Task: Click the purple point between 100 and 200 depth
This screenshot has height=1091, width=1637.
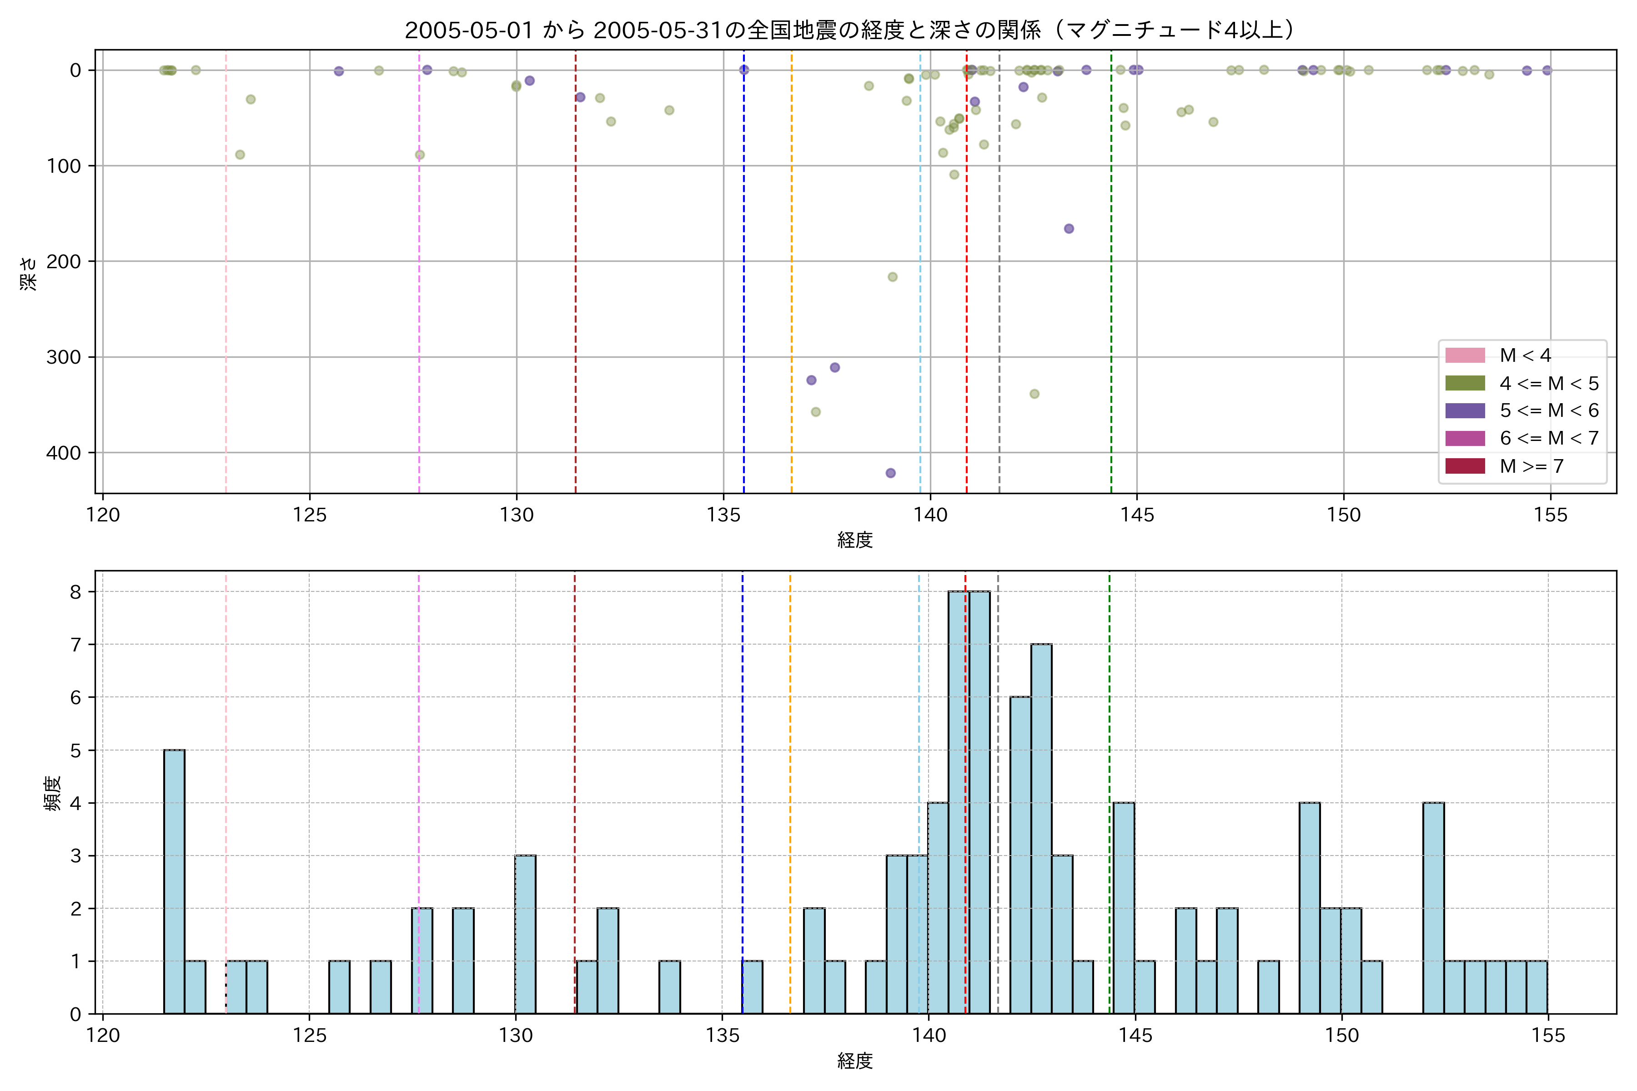Action: pos(1069,229)
